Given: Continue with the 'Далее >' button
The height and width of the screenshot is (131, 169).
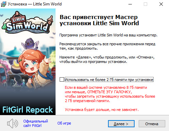Looking at the screenshot, I should coord(121,124).
